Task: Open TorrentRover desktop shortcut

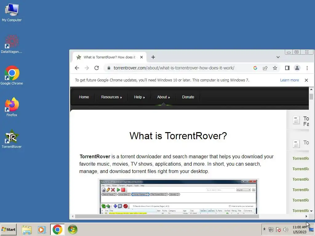Action: pyautogui.click(x=12, y=139)
